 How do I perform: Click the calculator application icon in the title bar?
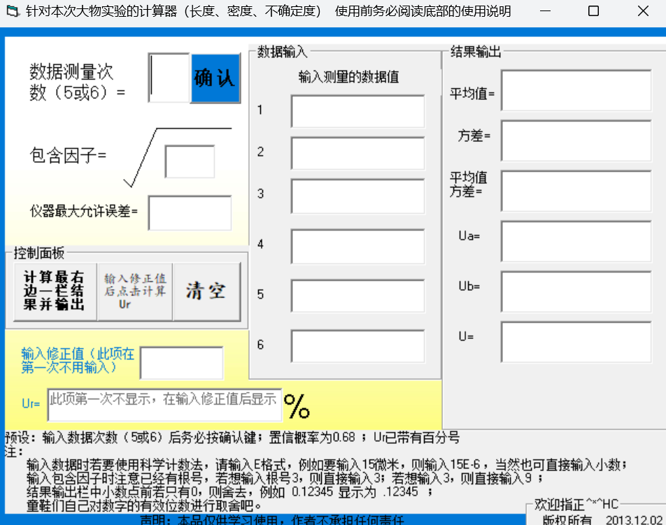tap(9, 10)
